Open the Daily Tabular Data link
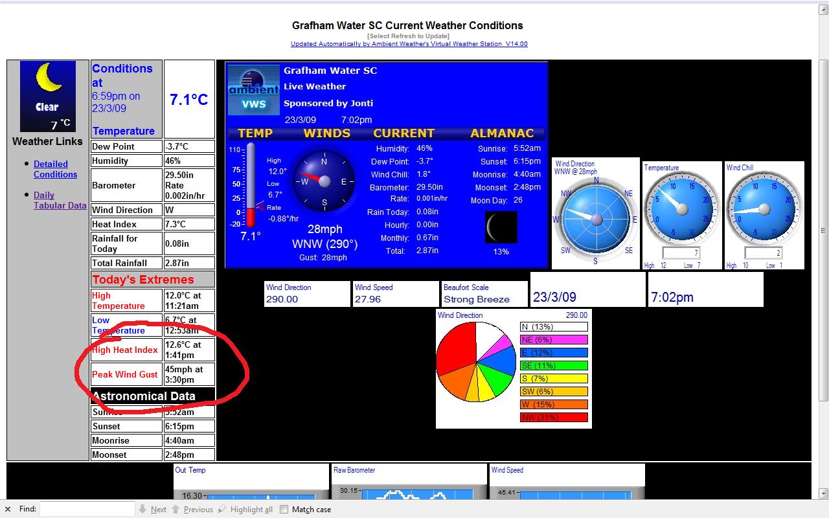 pyautogui.click(x=60, y=200)
